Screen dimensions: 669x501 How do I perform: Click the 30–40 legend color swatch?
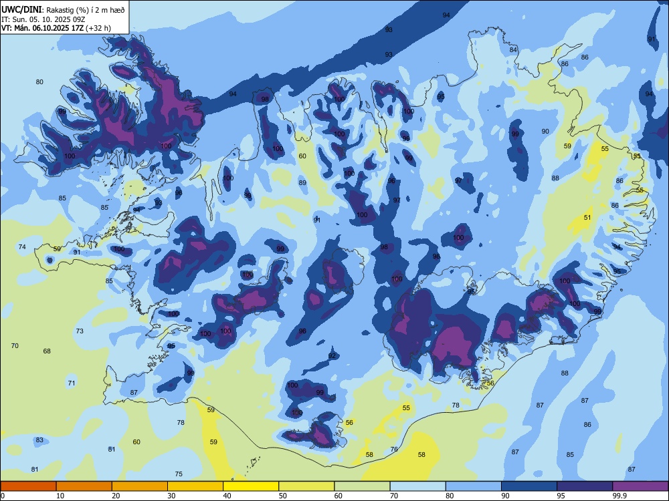pyautogui.click(x=195, y=486)
